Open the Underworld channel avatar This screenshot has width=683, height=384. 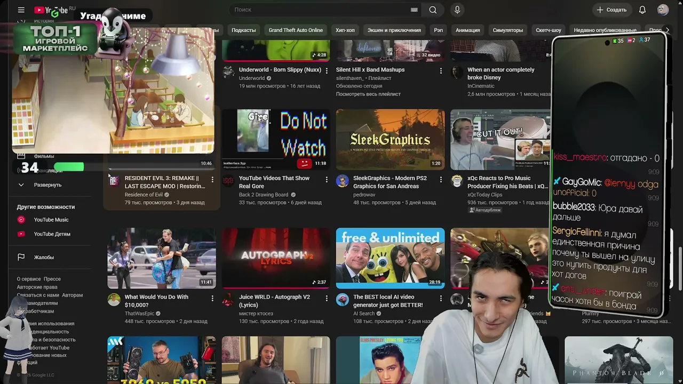(x=228, y=72)
